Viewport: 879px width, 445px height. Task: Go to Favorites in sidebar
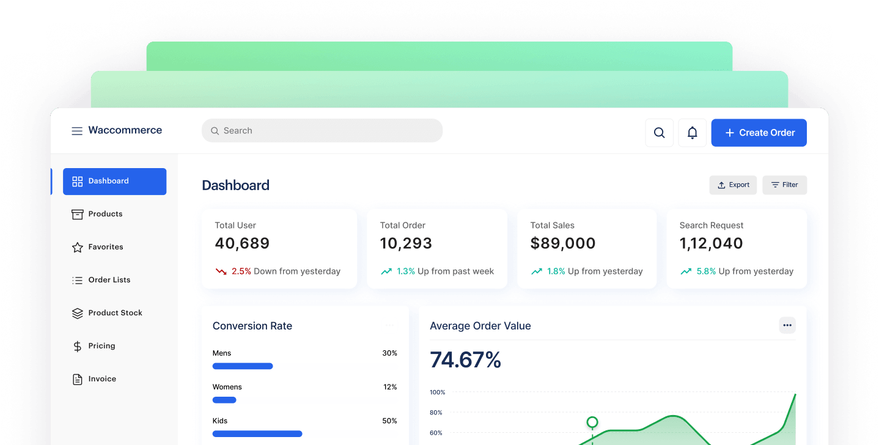[x=114, y=248]
